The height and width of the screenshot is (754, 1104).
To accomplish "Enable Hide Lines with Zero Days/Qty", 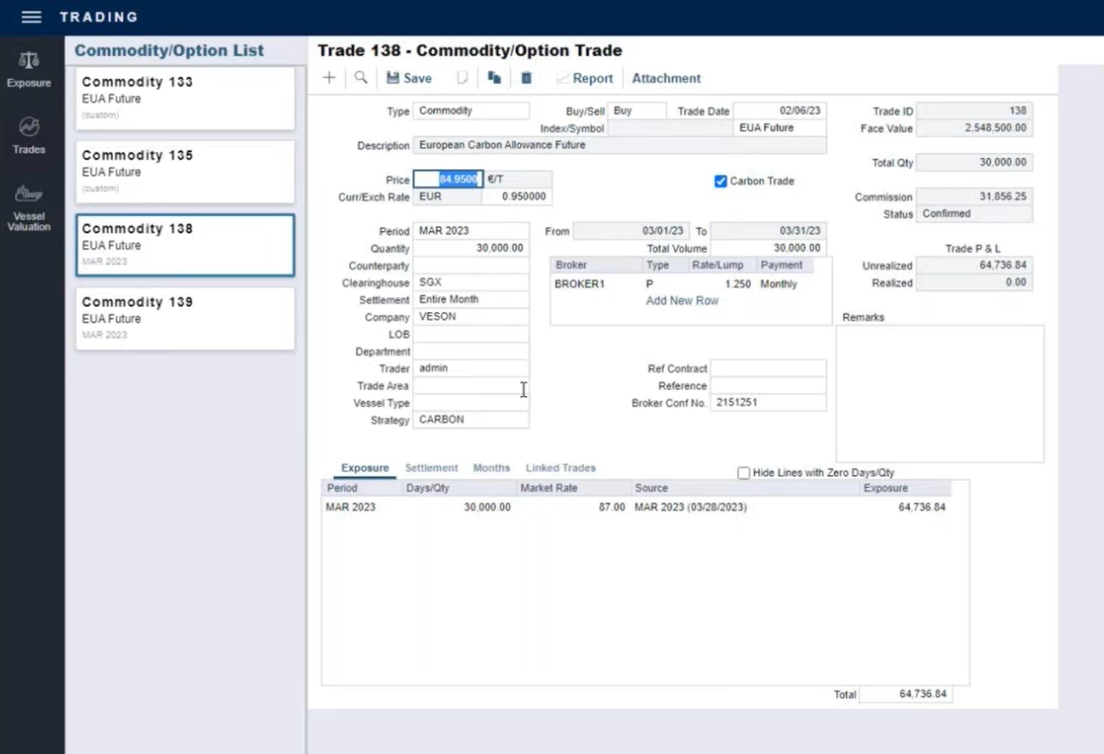I will (743, 472).
